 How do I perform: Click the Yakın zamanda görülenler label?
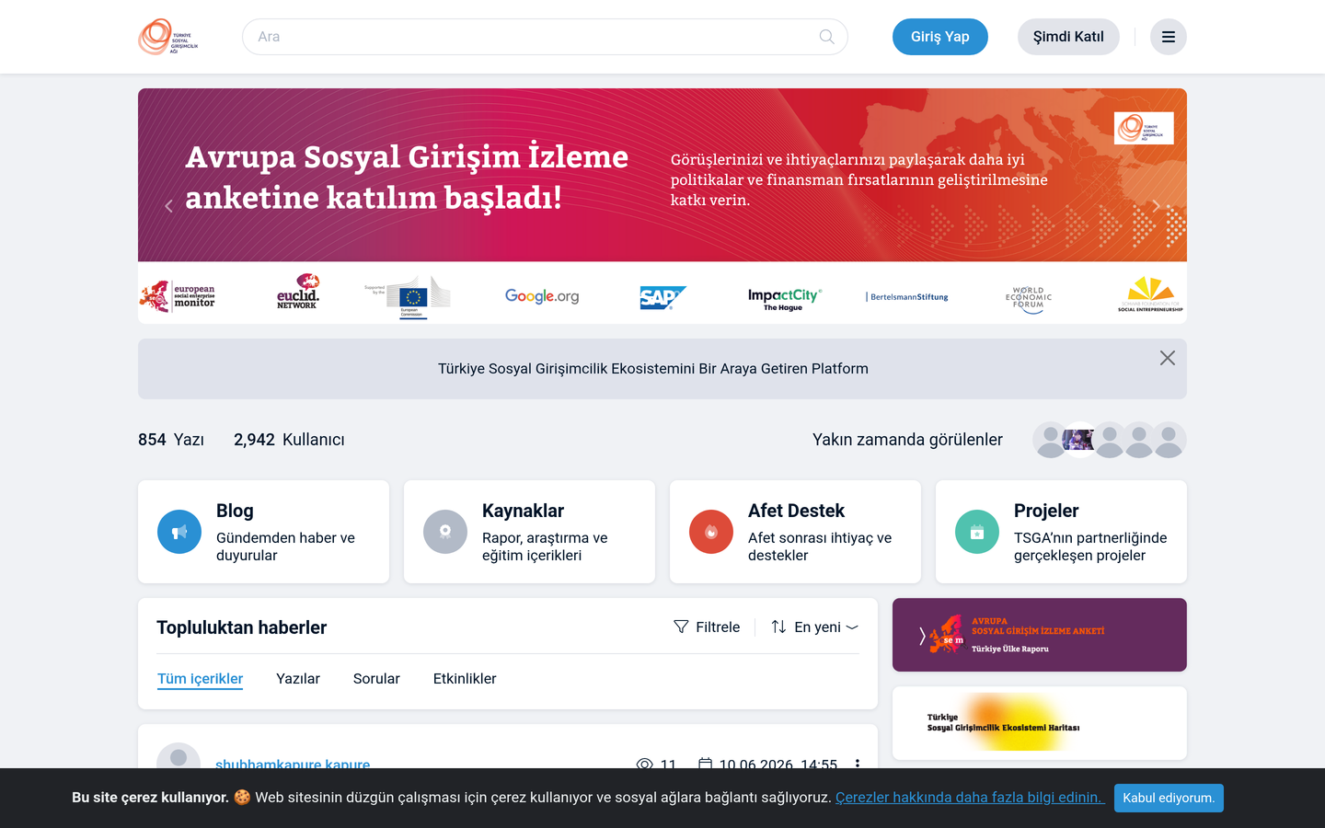[907, 440]
